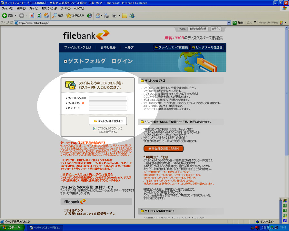The height and width of the screenshot is (231, 289).
Task: Click the Edit with Word toolbar icon
Action: coord(115,16)
